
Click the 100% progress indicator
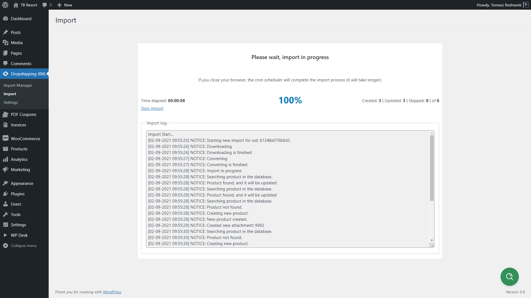click(x=290, y=100)
